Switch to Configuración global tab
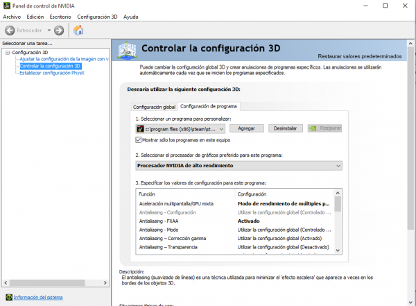 [x=154, y=107]
